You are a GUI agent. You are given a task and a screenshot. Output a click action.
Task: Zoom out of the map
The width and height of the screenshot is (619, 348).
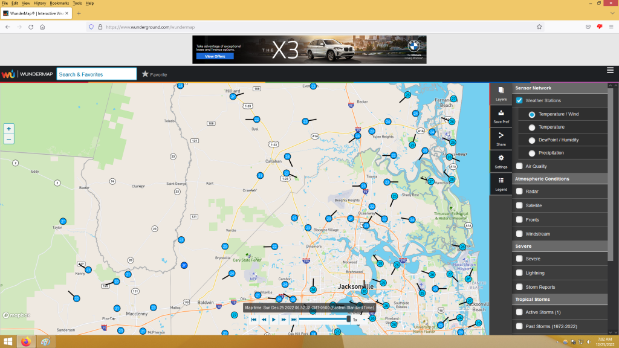coord(8,140)
